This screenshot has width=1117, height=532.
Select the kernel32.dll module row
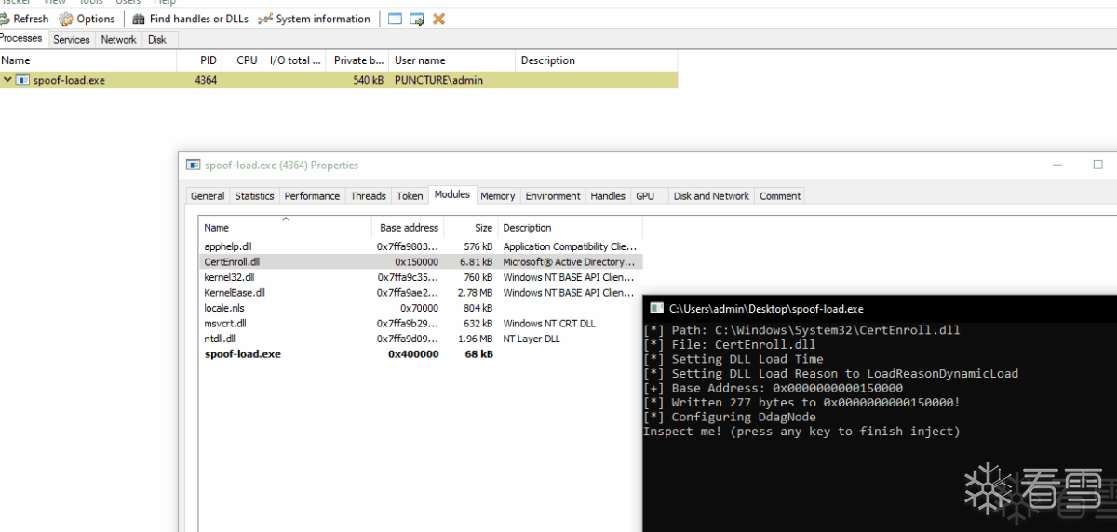pos(421,277)
